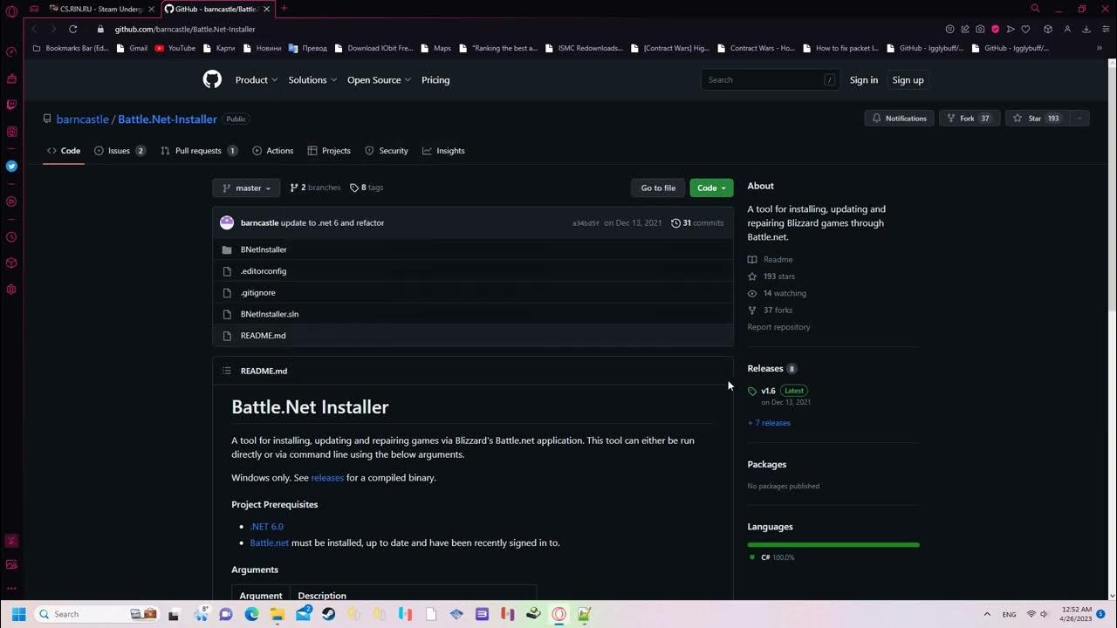Screen dimensions: 1117x628
Task: Open the Twitch icon in Opera sidebar
Action: (11, 105)
